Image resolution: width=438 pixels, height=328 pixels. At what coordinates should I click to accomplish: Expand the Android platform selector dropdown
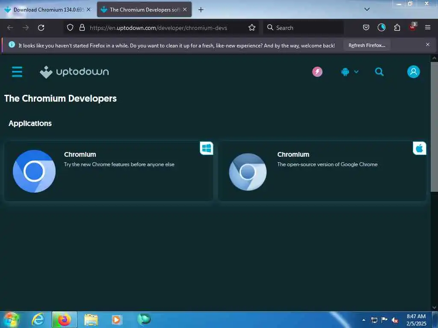coord(350,72)
